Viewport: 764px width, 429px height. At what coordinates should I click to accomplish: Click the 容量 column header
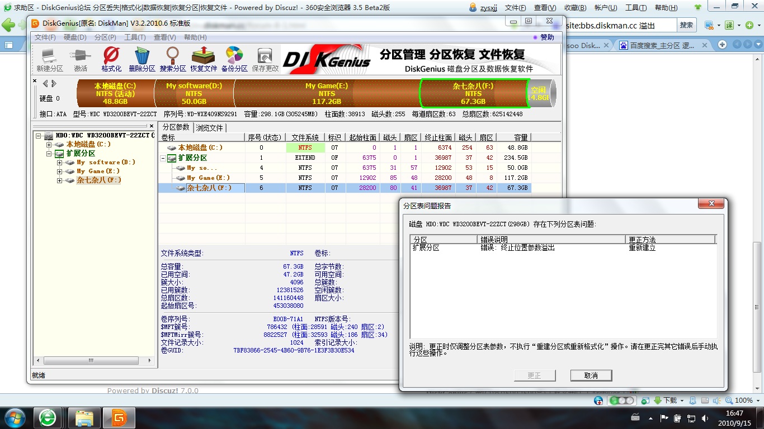click(x=513, y=137)
